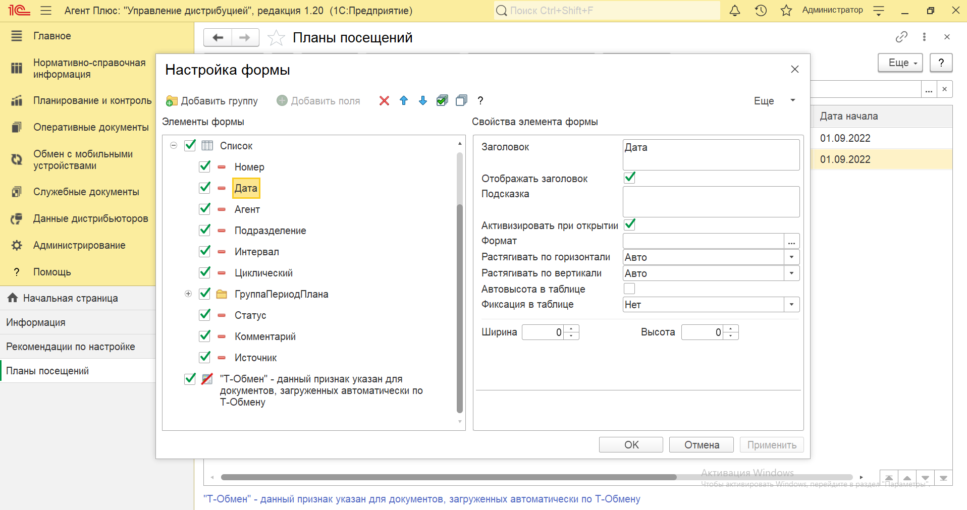This screenshot has height=510, width=967.
Task: Confirm with OK button
Action: pos(631,445)
